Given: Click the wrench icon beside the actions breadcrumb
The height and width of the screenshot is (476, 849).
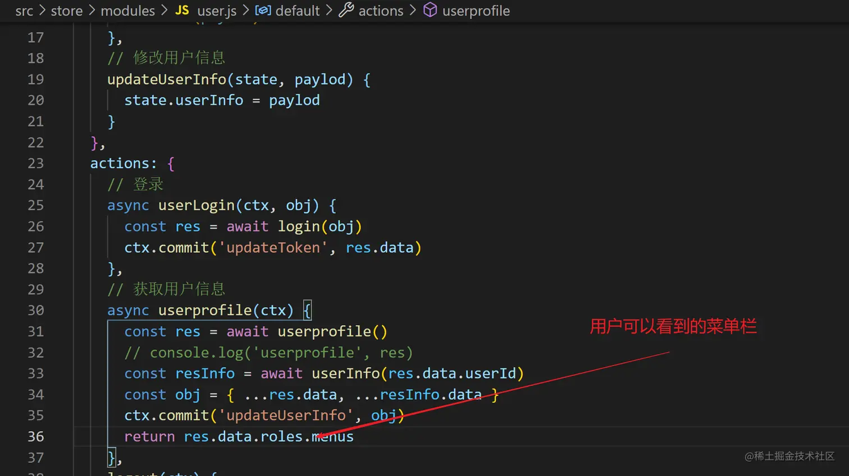Looking at the screenshot, I should coord(346,10).
